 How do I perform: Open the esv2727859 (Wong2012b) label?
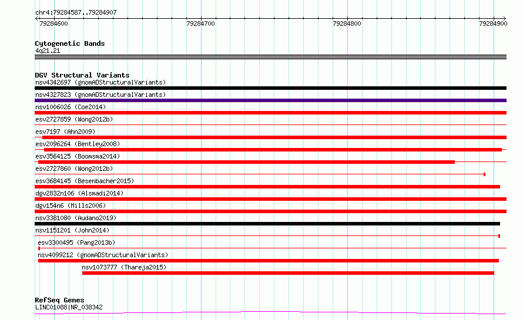pos(74,119)
